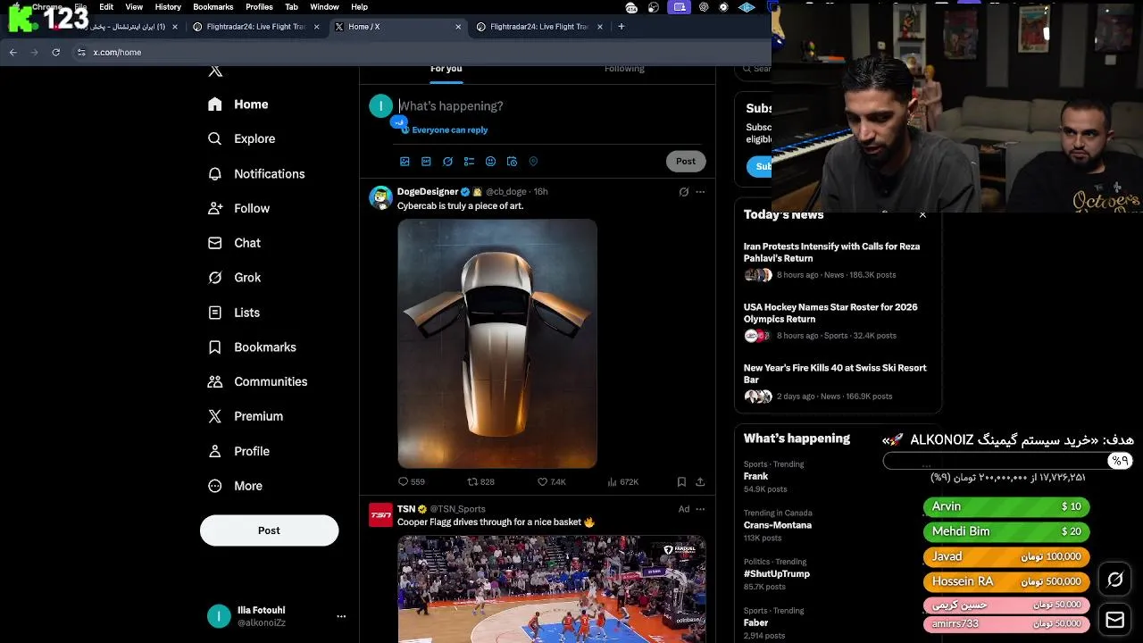Bookmark the Cybercab post

coord(681,482)
